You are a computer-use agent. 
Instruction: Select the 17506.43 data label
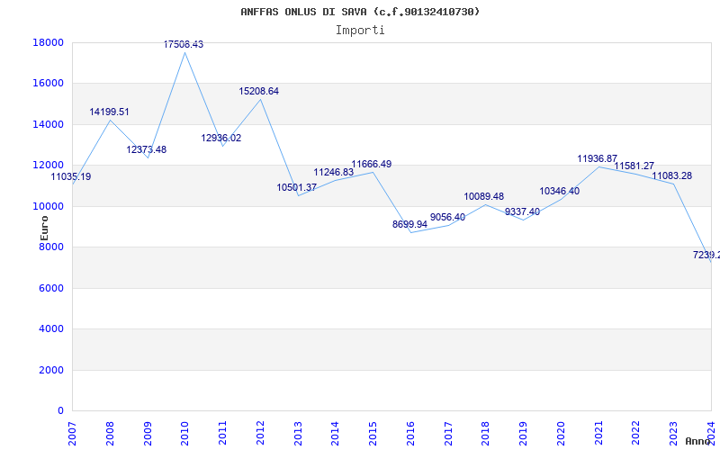[184, 44]
